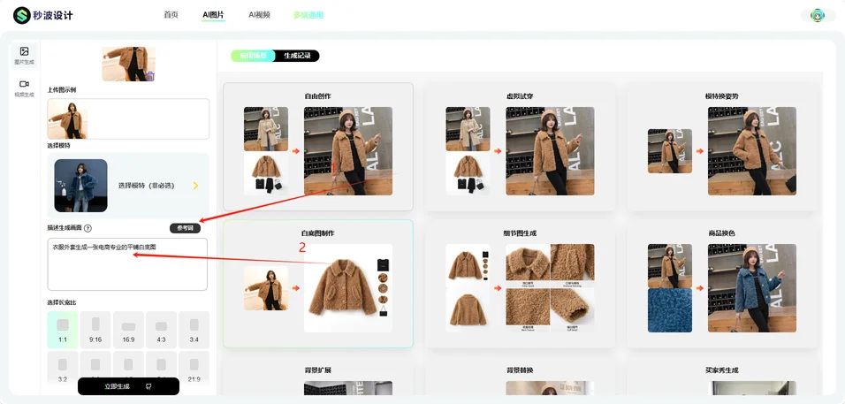Open the 商品换色 scene card
This screenshot has width=845, height=404.
tap(722, 284)
